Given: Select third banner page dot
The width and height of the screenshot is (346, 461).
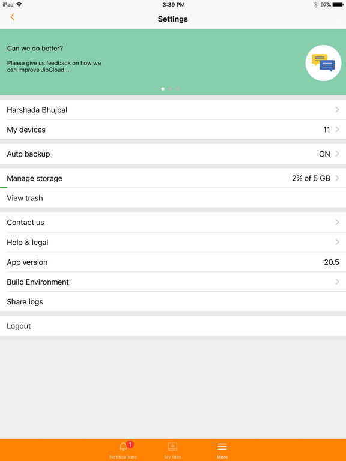Looking at the screenshot, I should click(177, 89).
